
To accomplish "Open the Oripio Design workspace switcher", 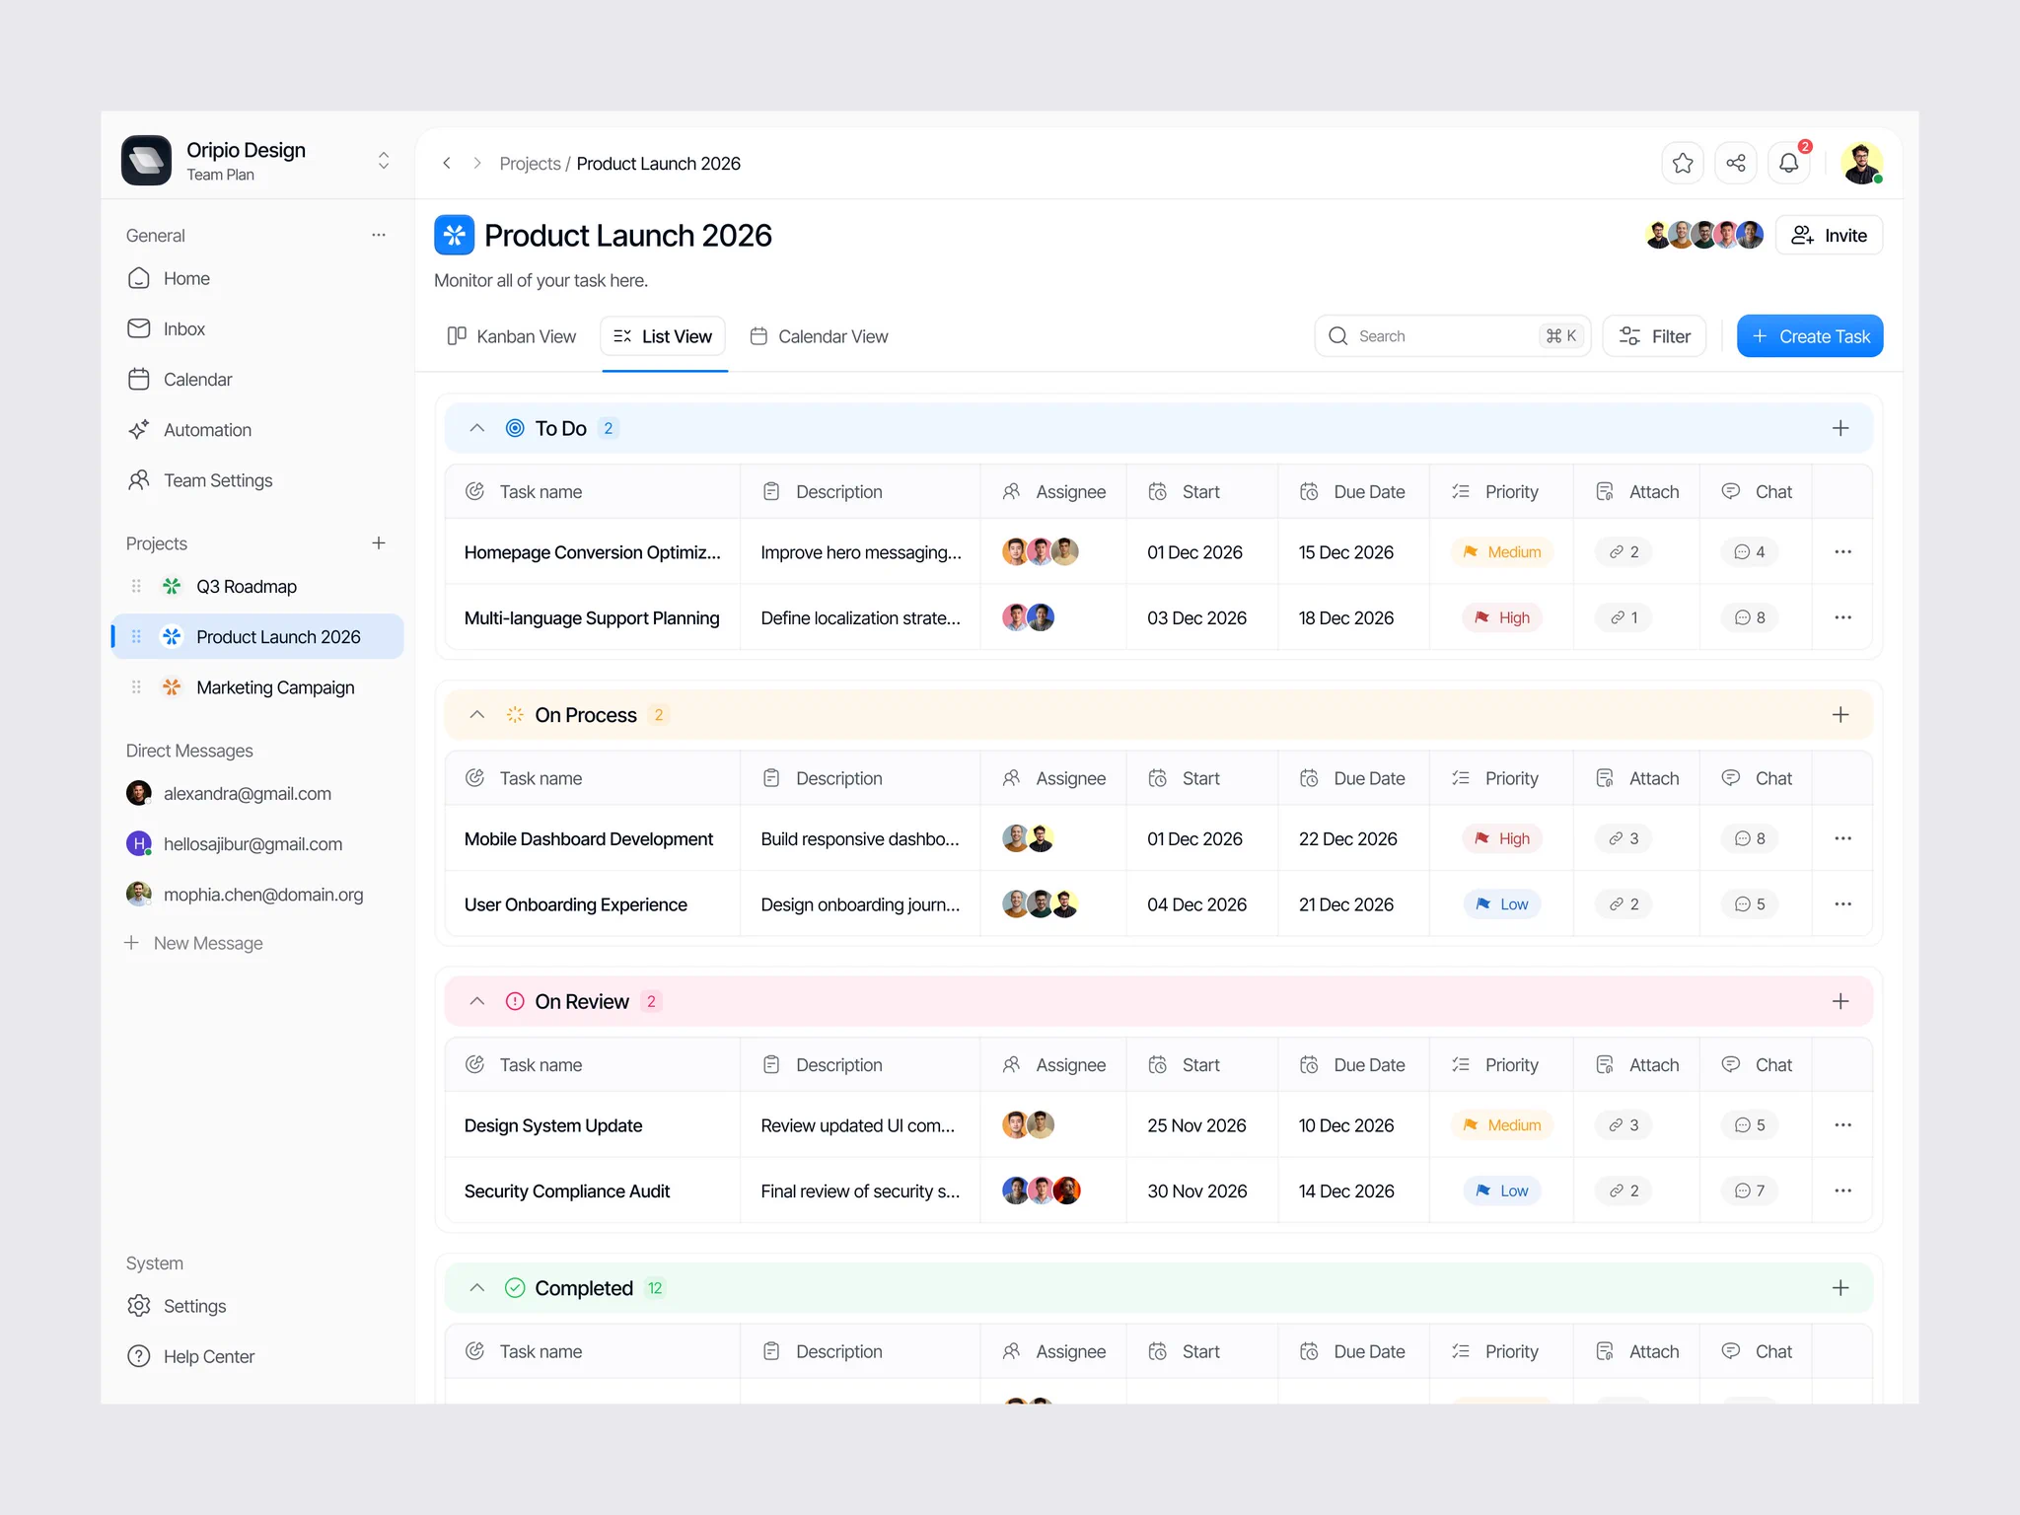I will [x=384, y=161].
